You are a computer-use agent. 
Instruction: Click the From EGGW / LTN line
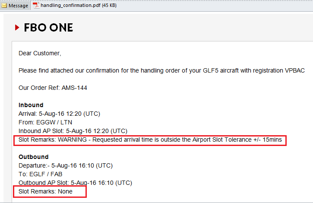coord(45,122)
